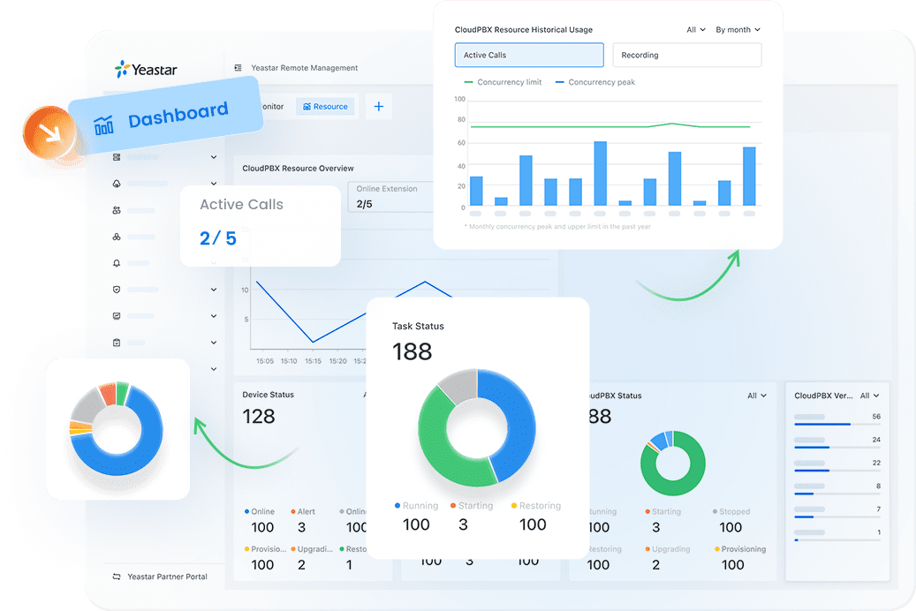Viewport: 916px width, 611px height.
Task: Open the Yeastar Partner Portal link
Action: click(x=167, y=577)
